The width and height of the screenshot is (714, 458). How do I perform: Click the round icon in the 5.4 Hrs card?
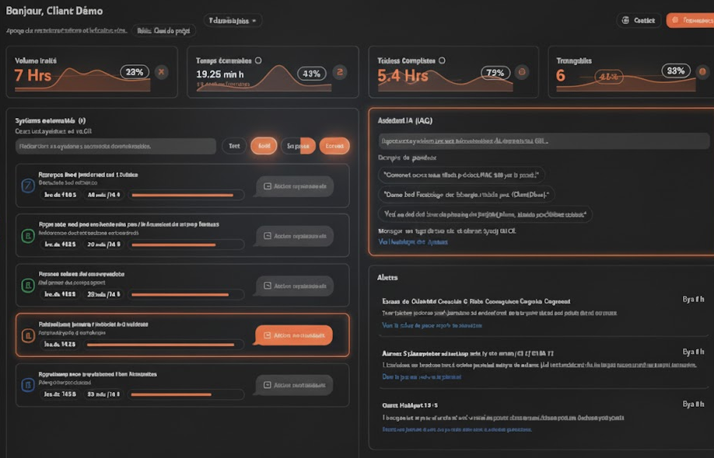pyautogui.click(x=522, y=72)
